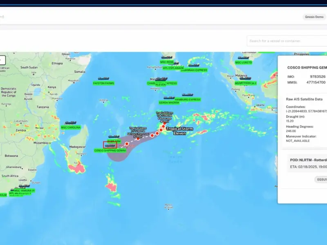Open the map control box at top left
This screenshot has height=245, width=327.
pos(2,60)
